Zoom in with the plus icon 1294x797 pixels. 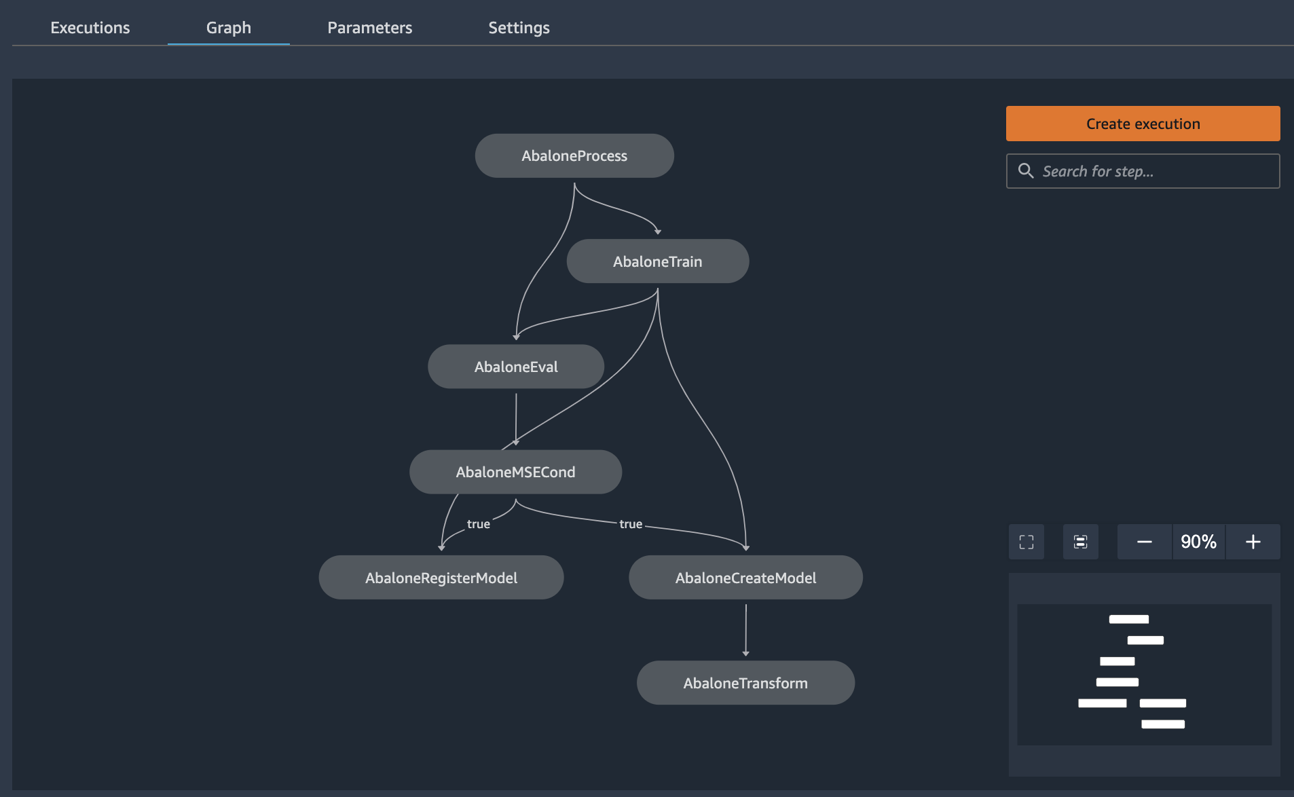point(1253,542)
